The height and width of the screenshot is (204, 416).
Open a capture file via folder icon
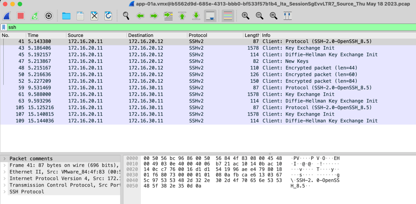coord(66,16)
